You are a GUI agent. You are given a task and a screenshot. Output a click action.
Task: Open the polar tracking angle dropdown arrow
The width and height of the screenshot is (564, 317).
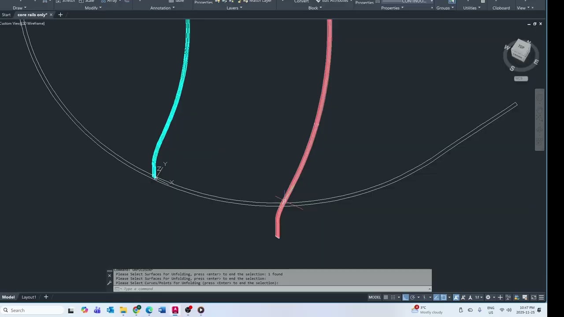pyautogui.click(x=418, y=297)
